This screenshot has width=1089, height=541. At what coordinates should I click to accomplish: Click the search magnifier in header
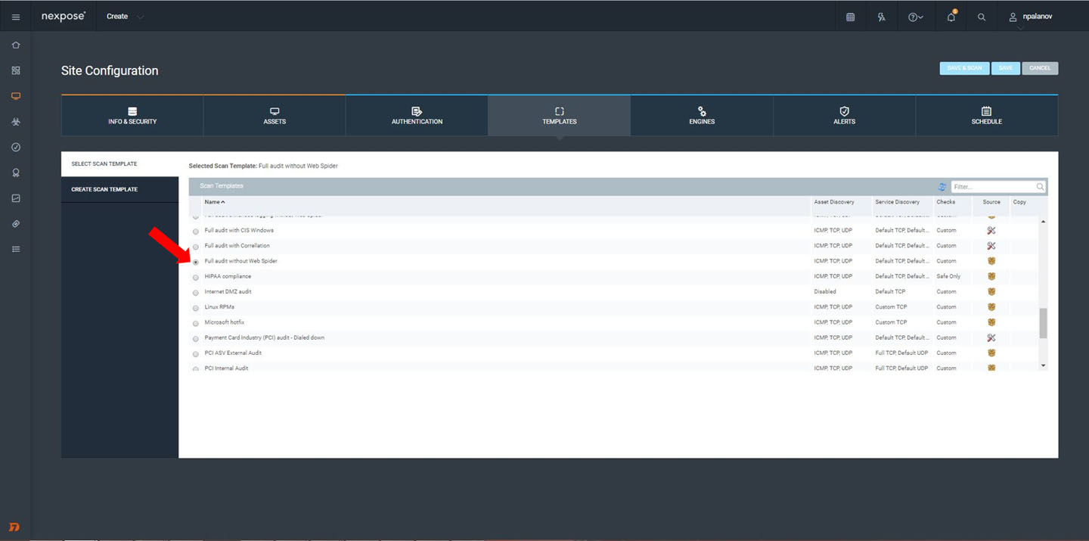click(x=982, y=17)
